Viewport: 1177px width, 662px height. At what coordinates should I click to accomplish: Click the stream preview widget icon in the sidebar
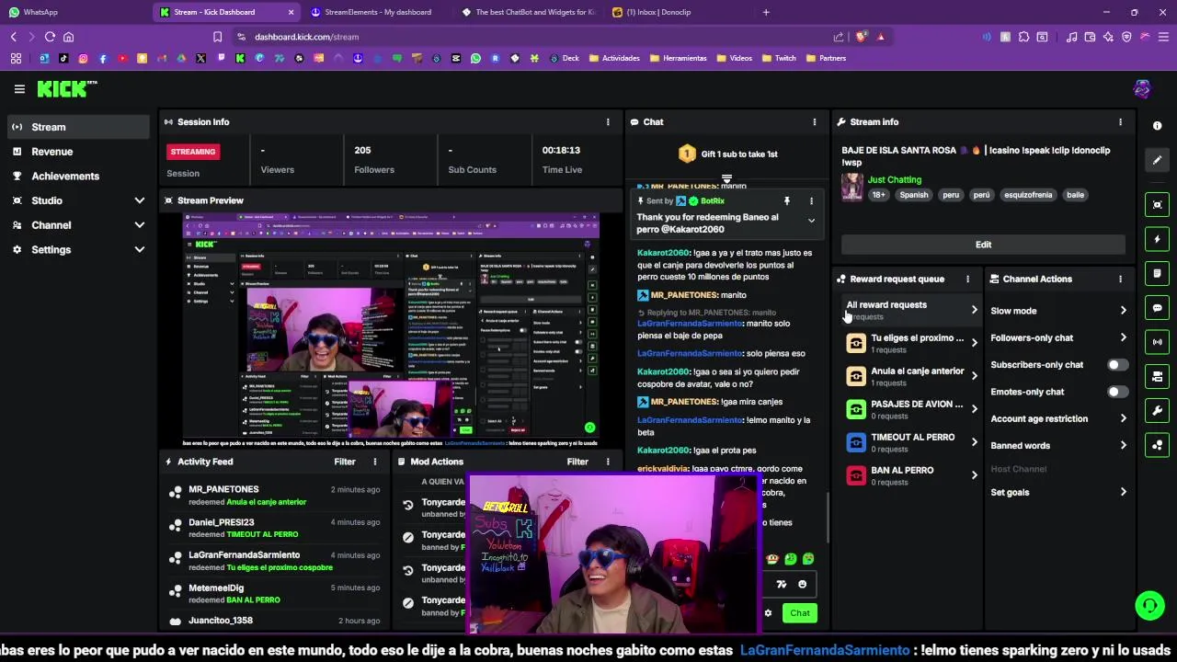[x=1157, y=204]
